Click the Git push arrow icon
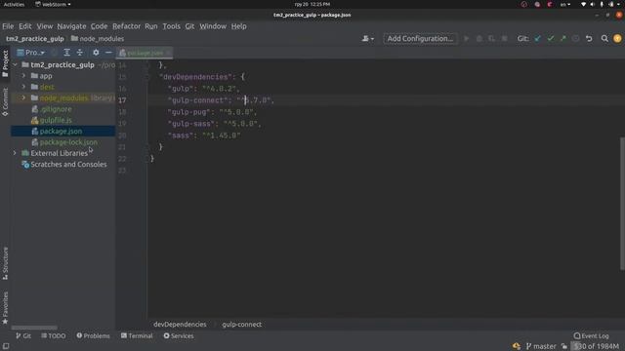Viewport: 625px width, 351px height. tap(563, 39)
